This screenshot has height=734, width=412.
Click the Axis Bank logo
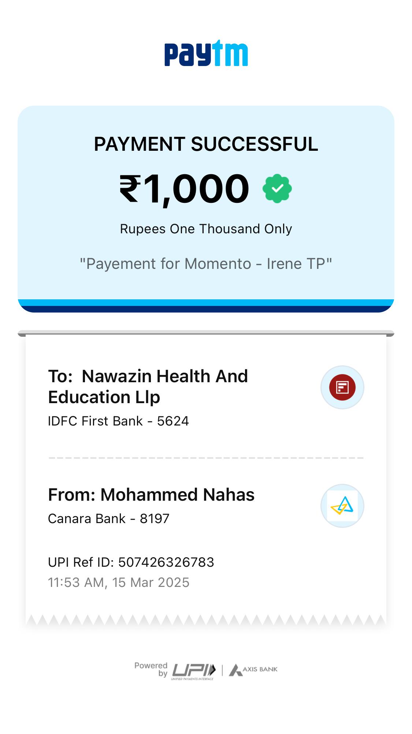point(253,670)
